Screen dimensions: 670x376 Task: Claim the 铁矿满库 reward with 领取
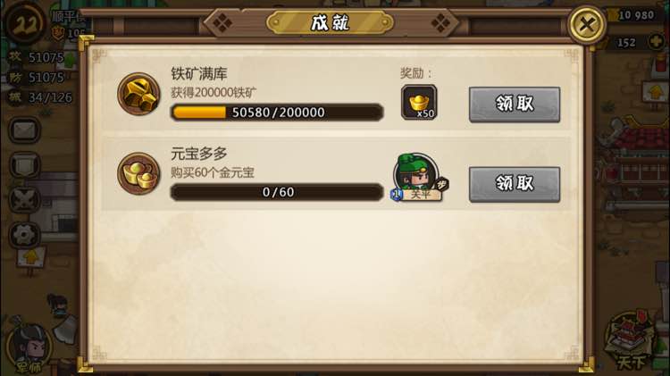[x=515, y=104]
